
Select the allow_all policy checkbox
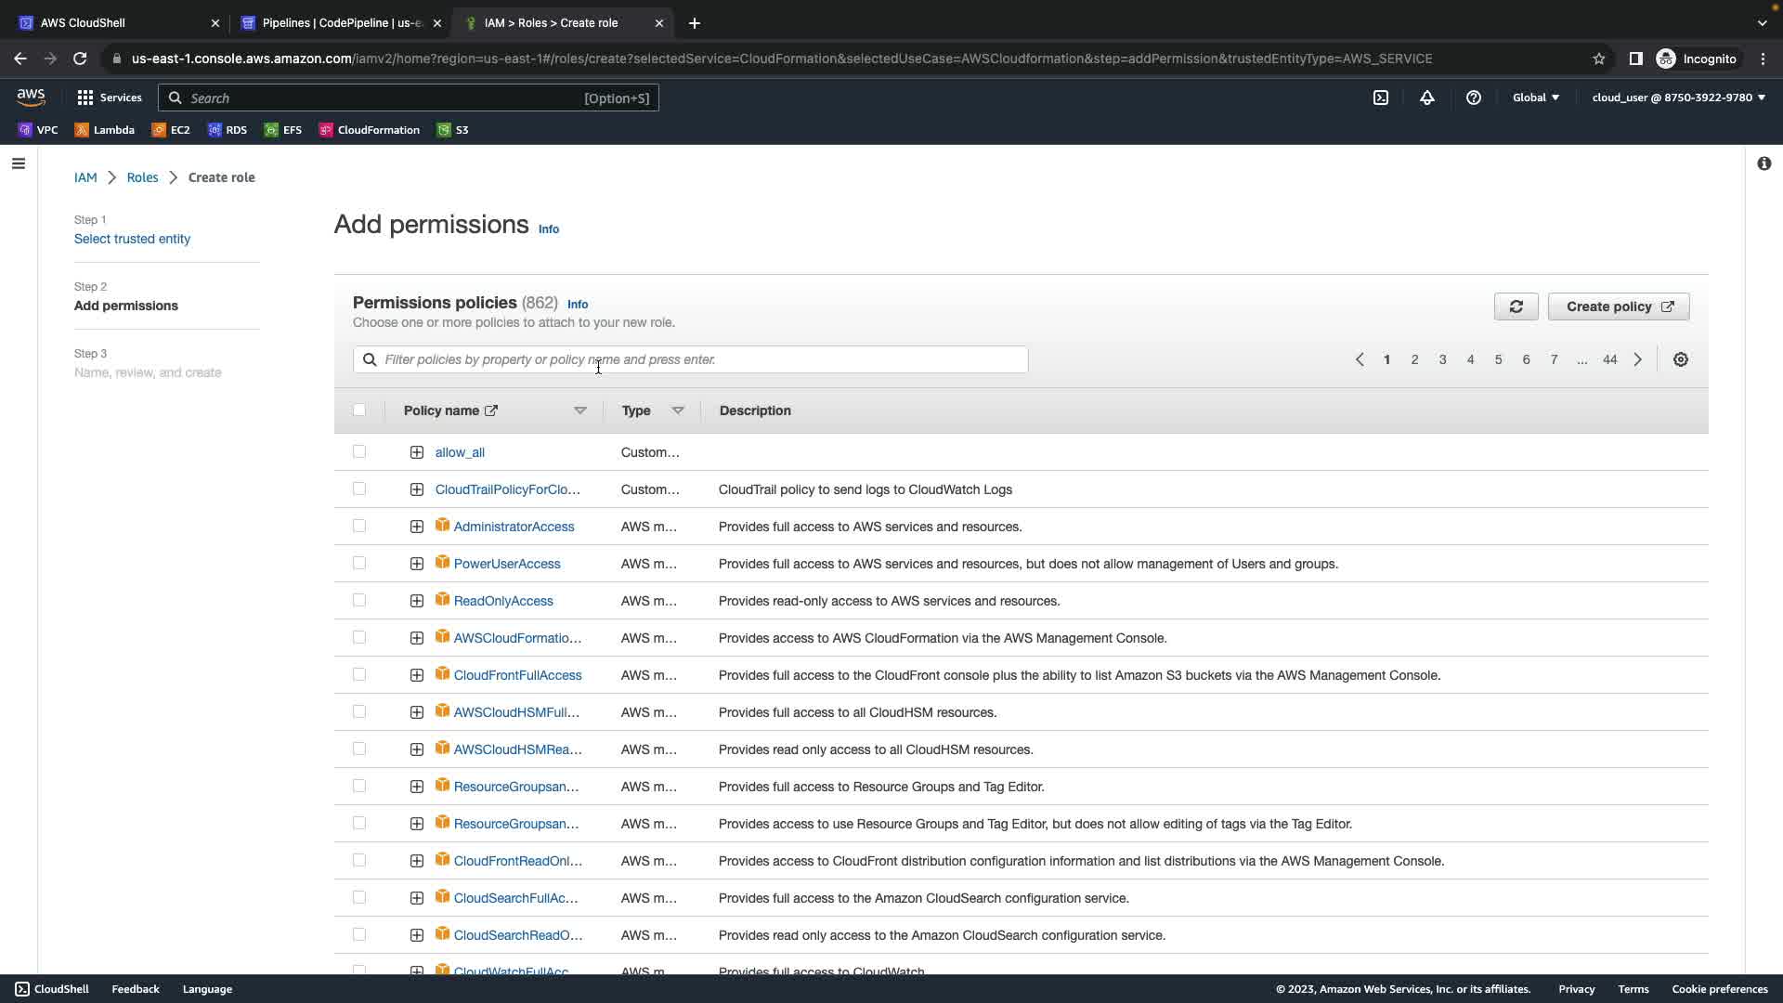point(359,451)
